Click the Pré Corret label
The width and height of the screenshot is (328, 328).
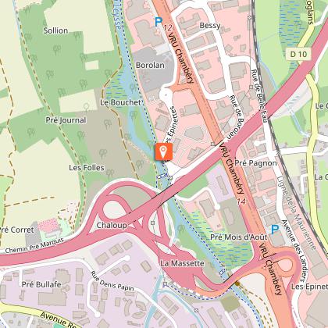point(16,230)
